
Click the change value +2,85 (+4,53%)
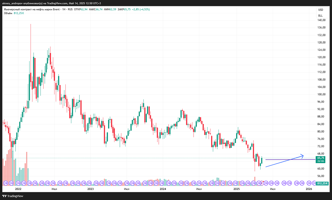point(141,9)
